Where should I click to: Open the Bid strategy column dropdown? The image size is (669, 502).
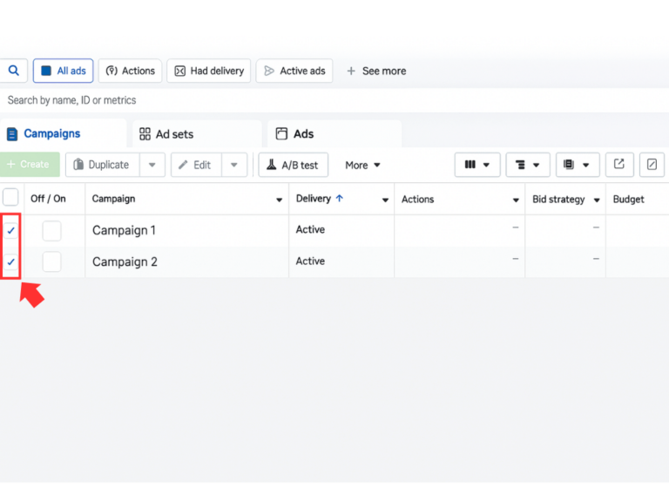597,200
